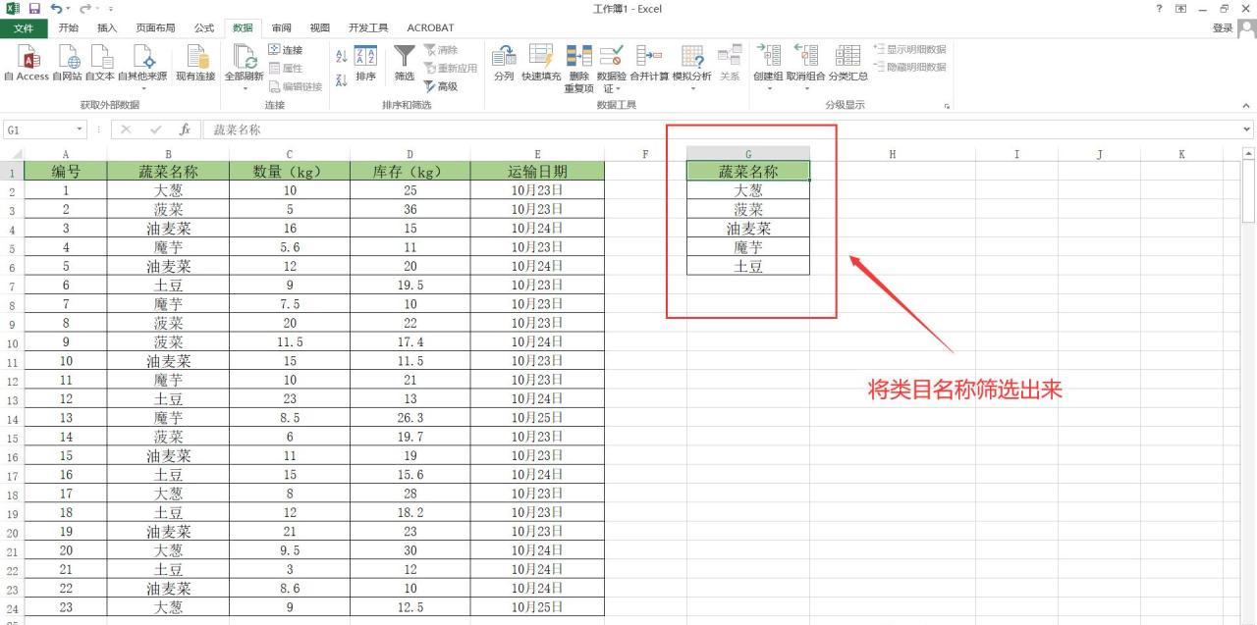Screen dimensions: 1257x625
Task: Open 现有连接 existing connections
Action: [x=195, y=63]
